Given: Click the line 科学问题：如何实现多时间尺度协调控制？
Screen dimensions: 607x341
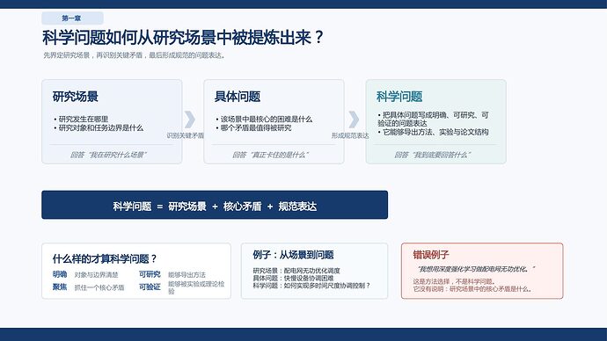Looking at the screenshot, I should click(x=311, y=286).
